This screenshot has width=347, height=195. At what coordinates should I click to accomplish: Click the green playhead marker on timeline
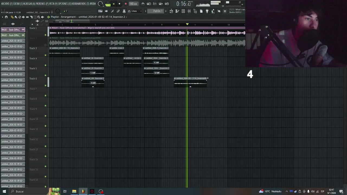[x=187, y=24]
